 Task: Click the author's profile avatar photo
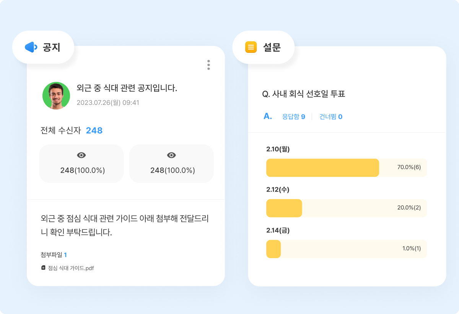click(56, 95)
